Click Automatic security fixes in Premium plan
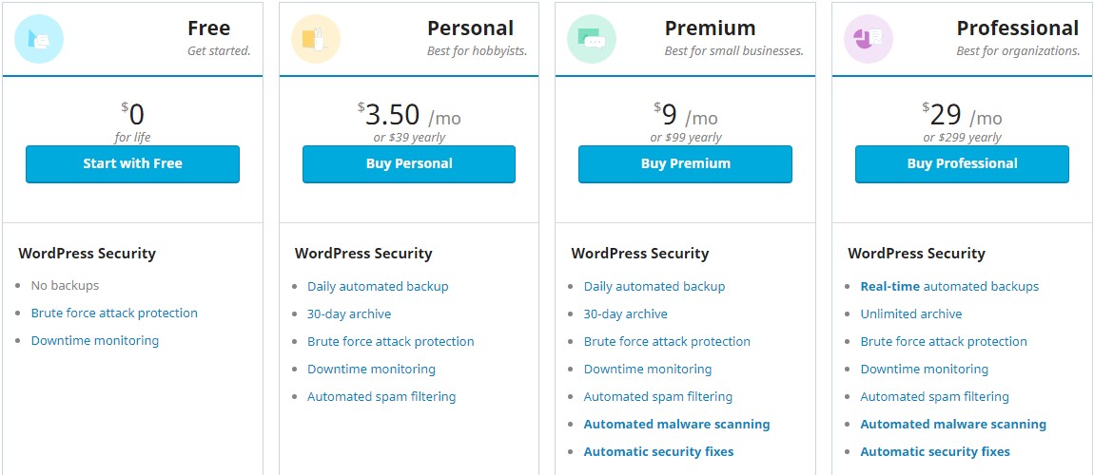Image resolution: width=1094 pixels, height=475 pixels. [658, 452]
